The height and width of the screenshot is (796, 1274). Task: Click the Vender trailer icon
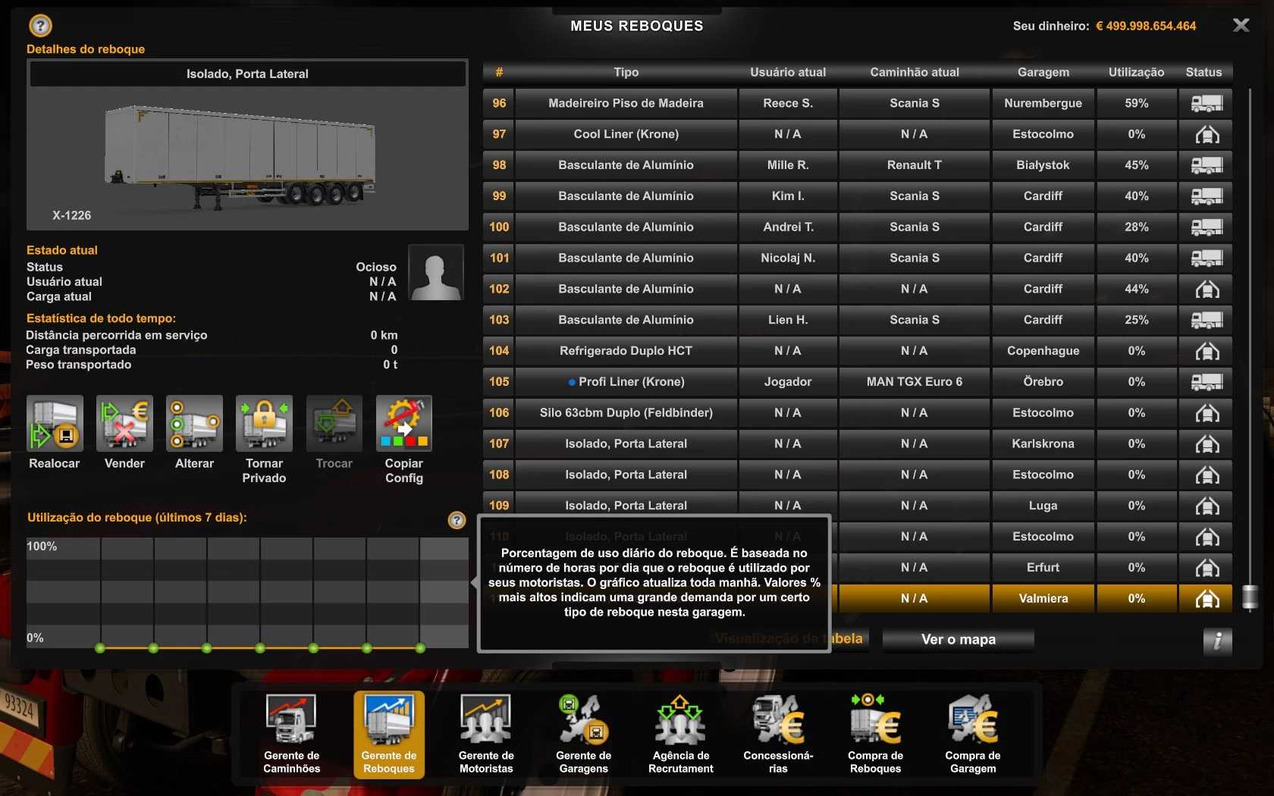pyautogui.click(x=124, y=424)
